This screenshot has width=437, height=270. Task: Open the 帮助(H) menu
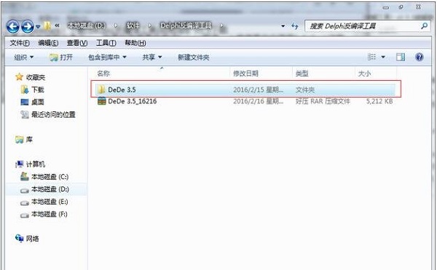135,43
